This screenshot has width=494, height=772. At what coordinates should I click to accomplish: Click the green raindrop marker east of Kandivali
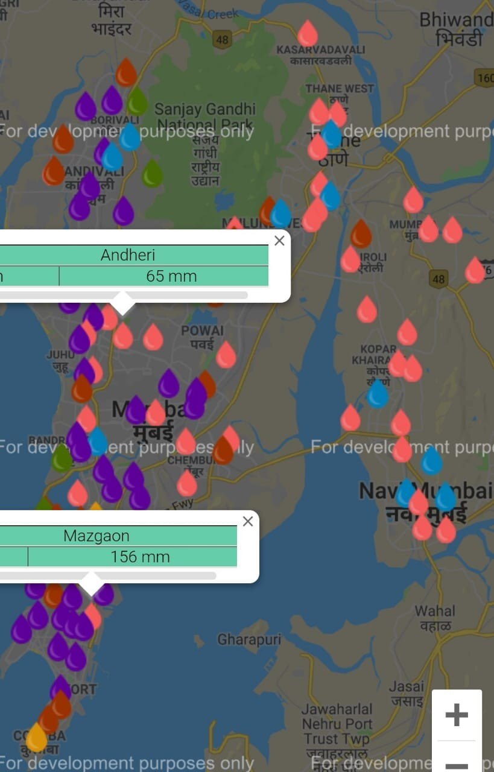pos(152,173)
